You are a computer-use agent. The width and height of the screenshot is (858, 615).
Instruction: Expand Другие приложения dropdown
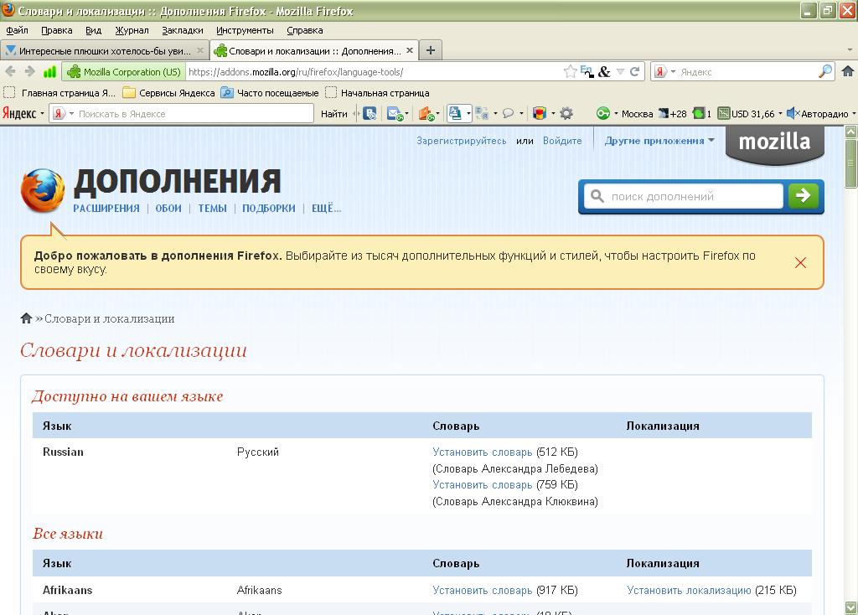pyautogui.click(x=659, y=141)
